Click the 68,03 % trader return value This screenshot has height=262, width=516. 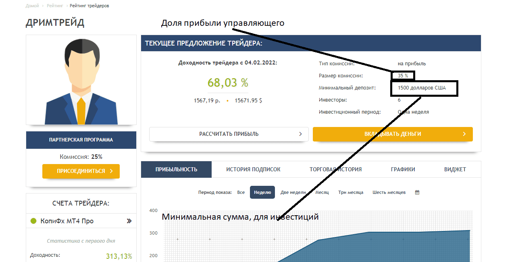tap(228, 83)
